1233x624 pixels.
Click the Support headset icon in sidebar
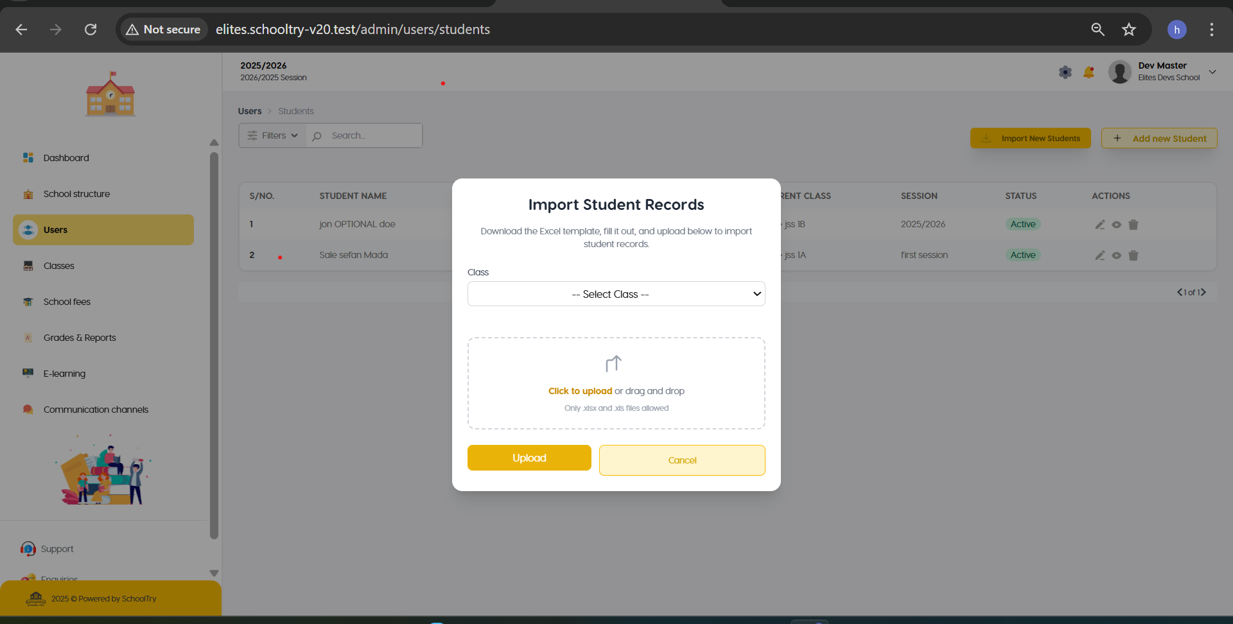coord(28,549)
